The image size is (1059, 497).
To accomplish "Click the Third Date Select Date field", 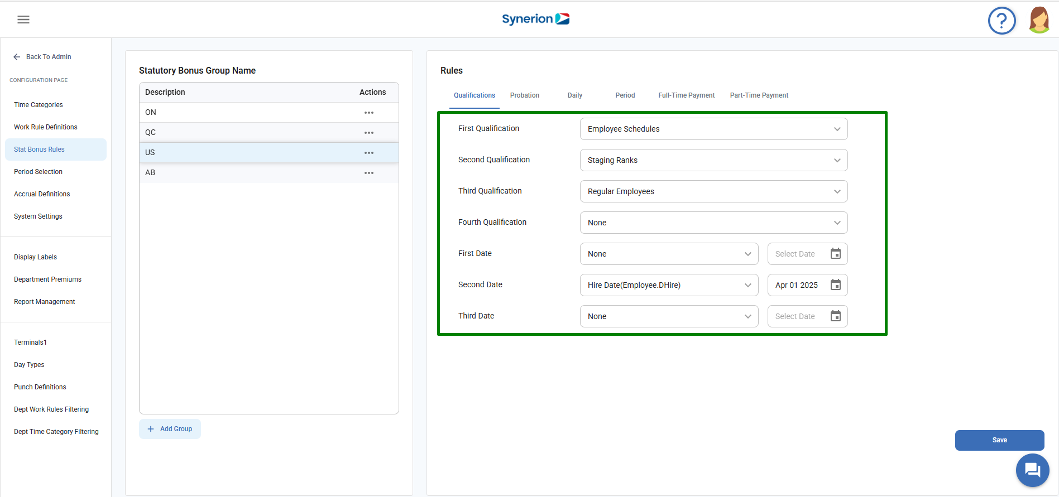I will pos(808,316).
